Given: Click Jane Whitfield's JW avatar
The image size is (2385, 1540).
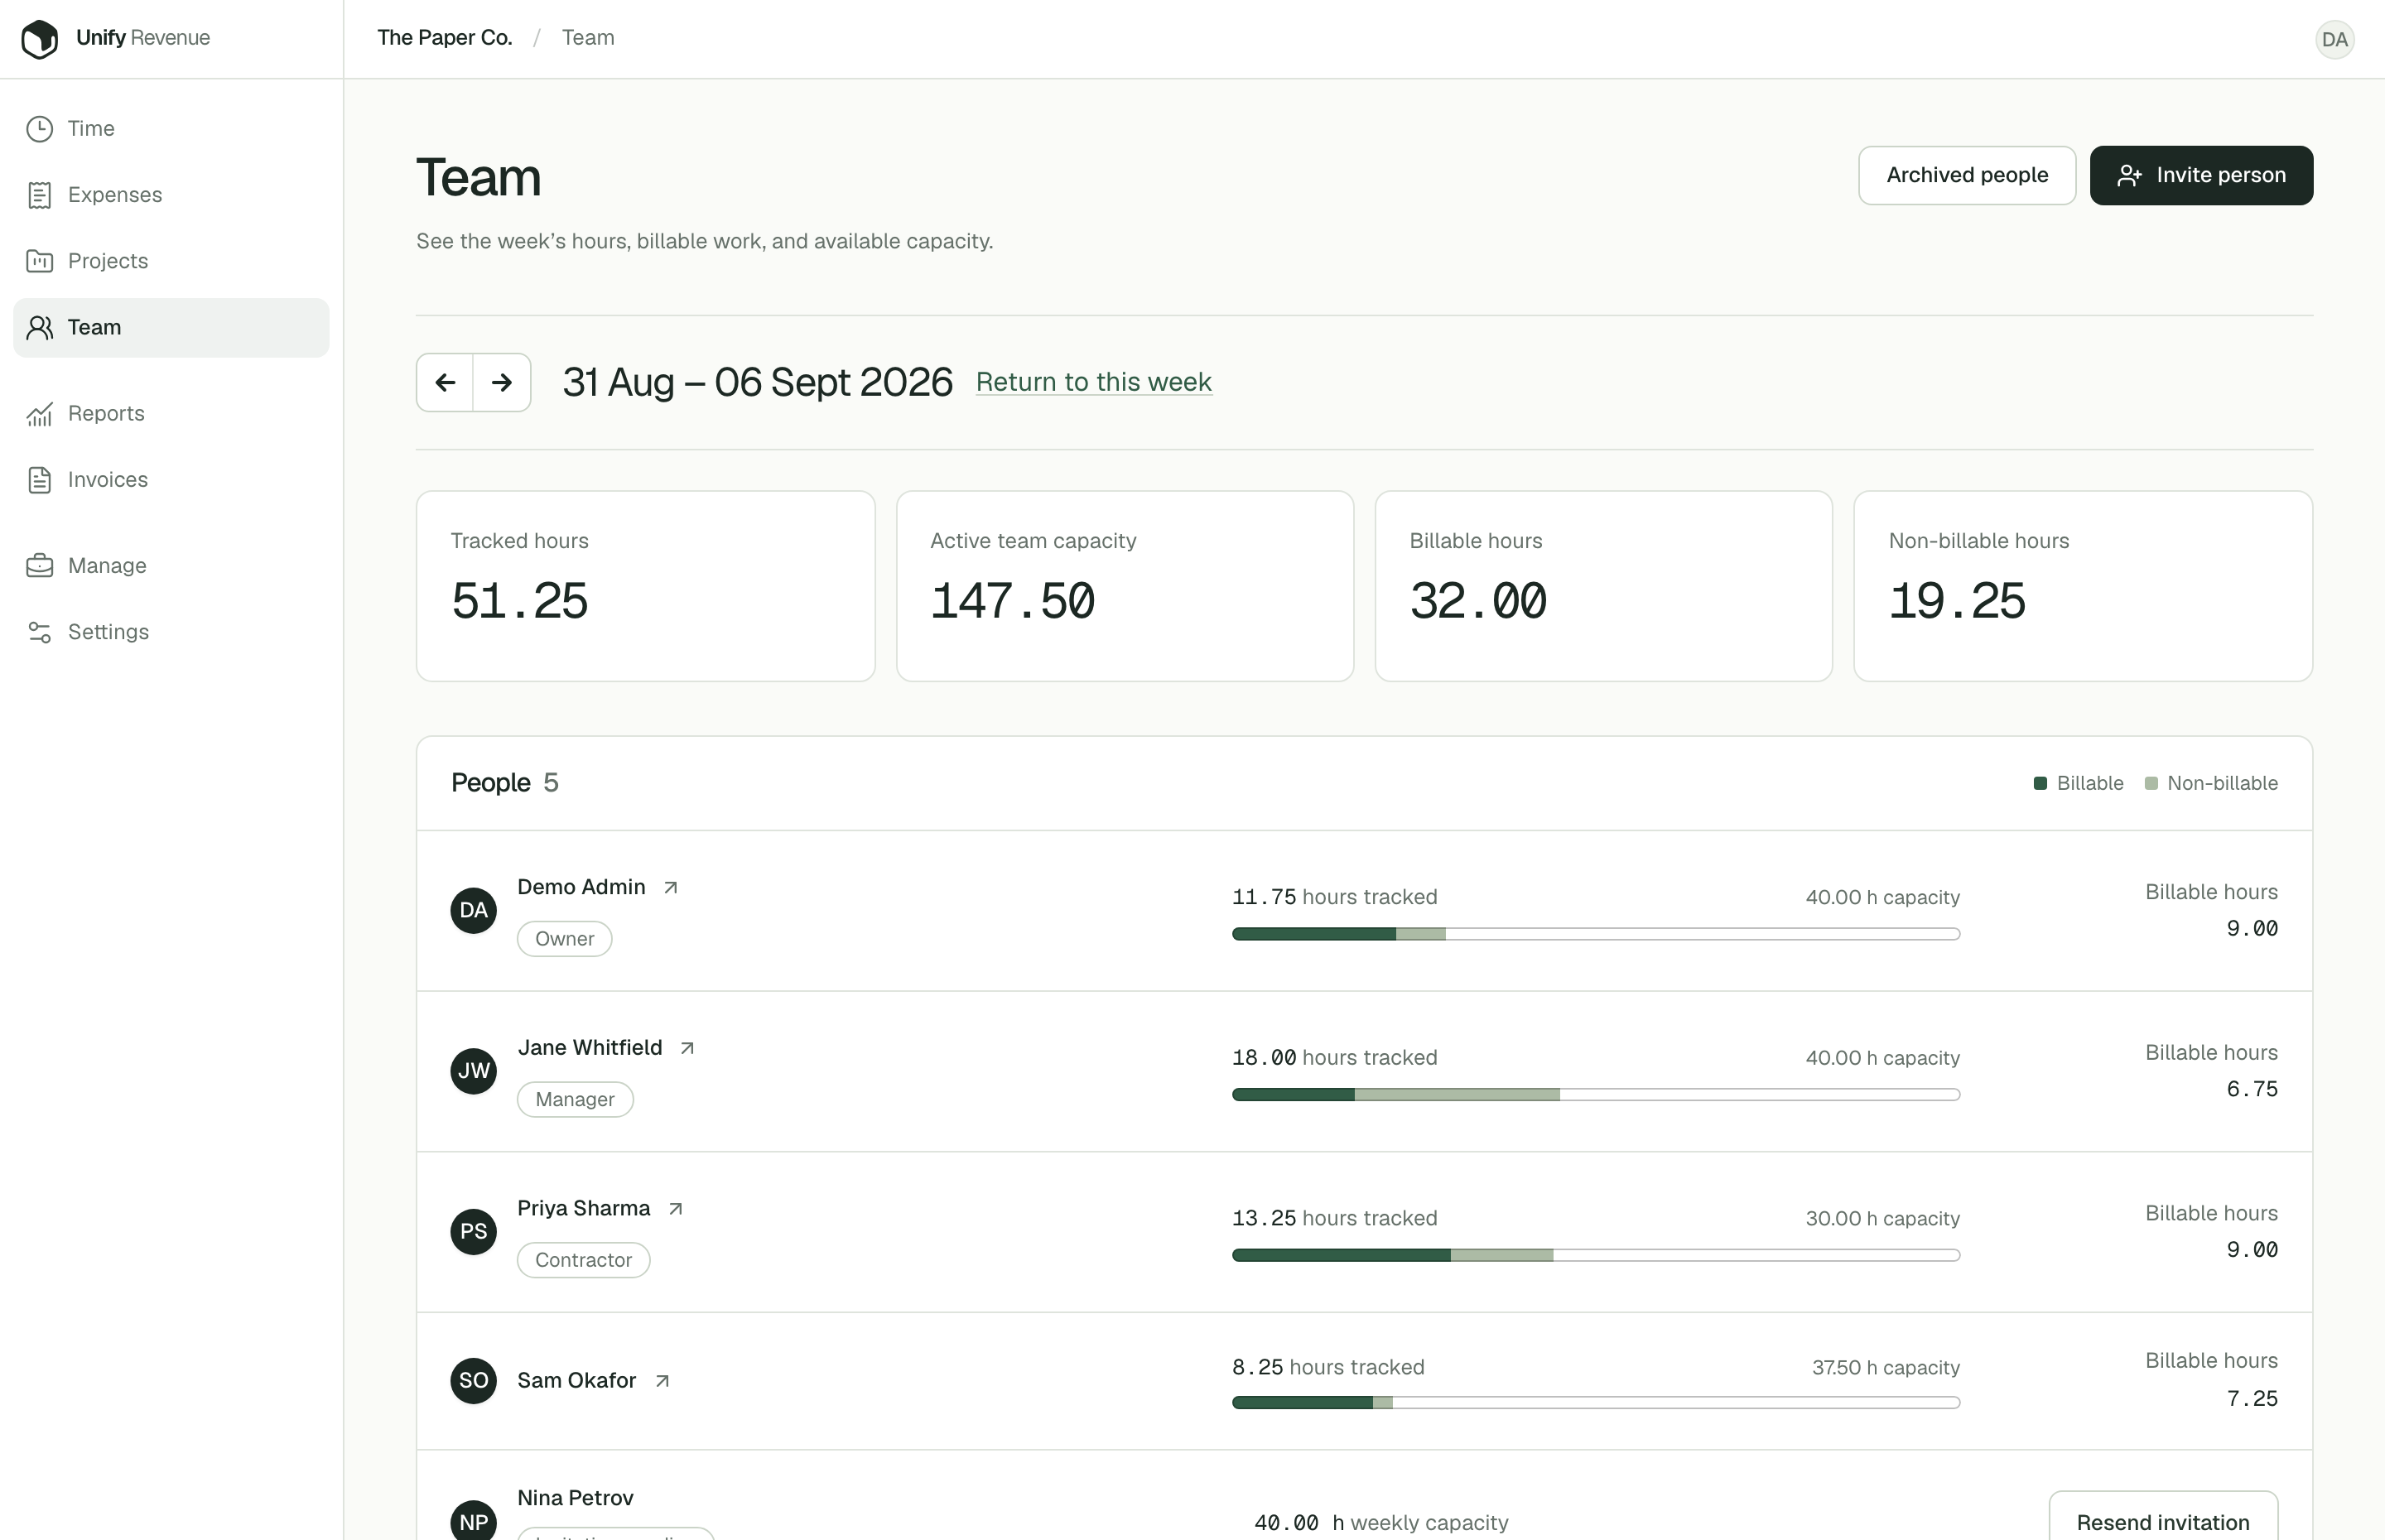Looking at the screenshot, I should coord(474,1071).
